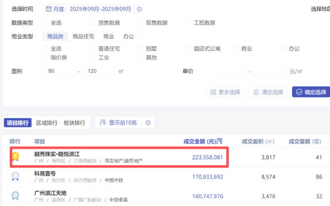The width and height of the screenshot is (330, 206).
Task: Enable the 别墅 property type checkbox
Action: tap(141, 48)
